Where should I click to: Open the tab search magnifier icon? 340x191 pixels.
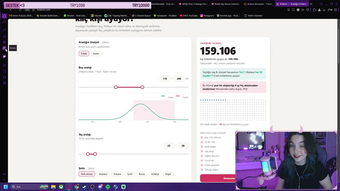click(321, 4)
